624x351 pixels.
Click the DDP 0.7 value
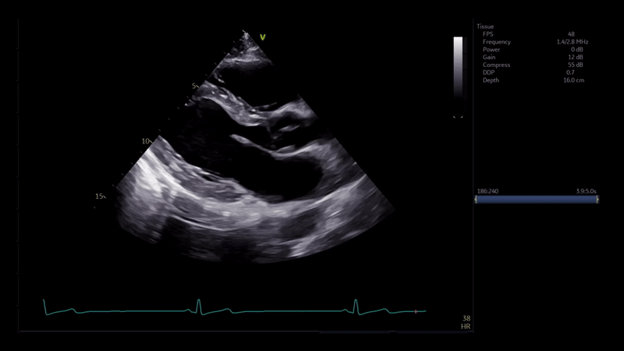(571, 73)
